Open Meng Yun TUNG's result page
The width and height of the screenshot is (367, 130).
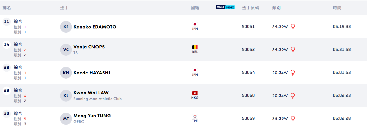click(92, 116)
